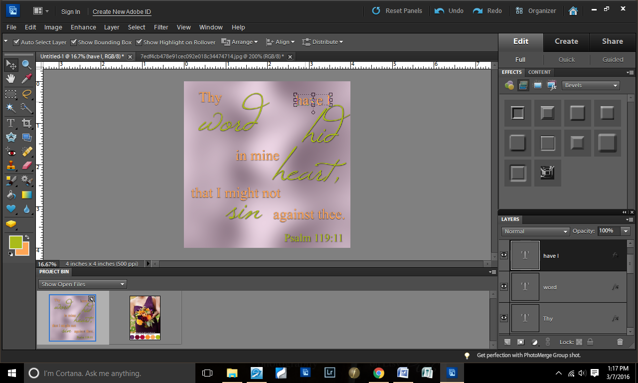This screenshot has width=638, height=383.
Task: Switch to the Content tab
Action: tap(539, 72)
